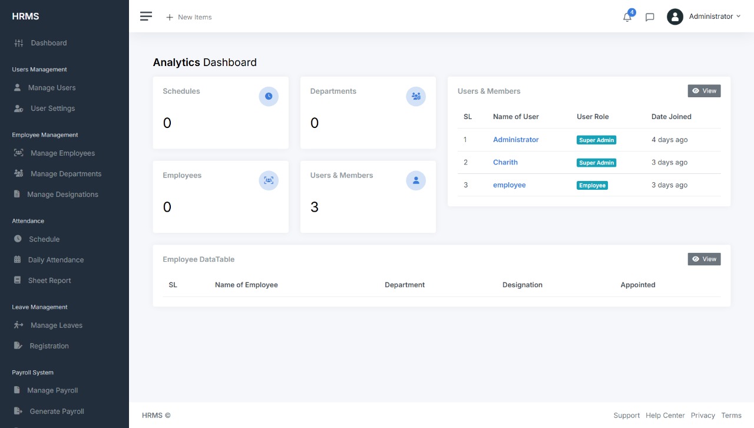Click the Help Center footer link
754x428 pixels.
(x=665, y=416)
